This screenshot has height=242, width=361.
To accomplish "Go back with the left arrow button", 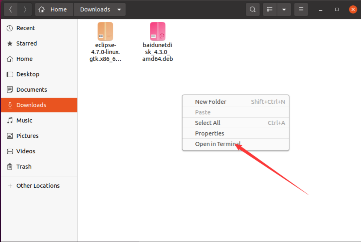I will click(11, 9).
